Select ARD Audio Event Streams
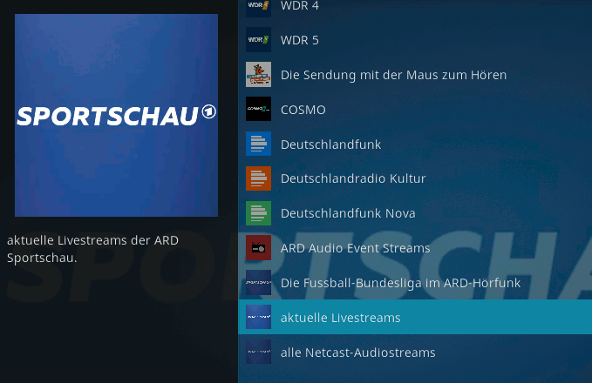 pyautogui.click(x=415, y=248)
